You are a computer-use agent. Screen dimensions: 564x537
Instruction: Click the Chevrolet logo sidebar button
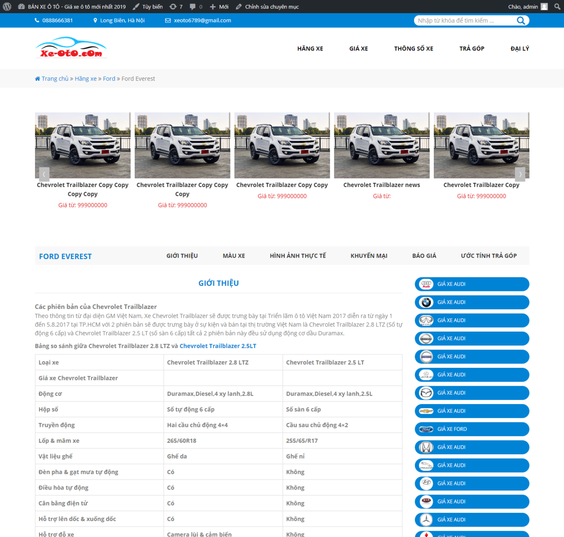pos(472,411)
